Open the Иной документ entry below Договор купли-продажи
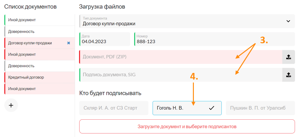The image size is (300, 137). point(39,55)
